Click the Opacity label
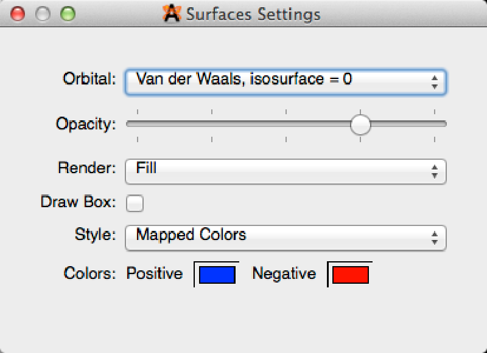Screen dimensions: 487x353 point(85,124)
